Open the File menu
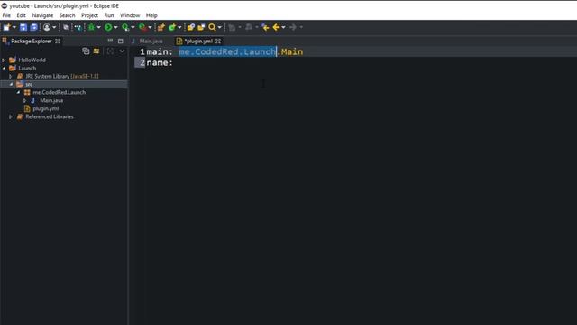 pos(6,15)
